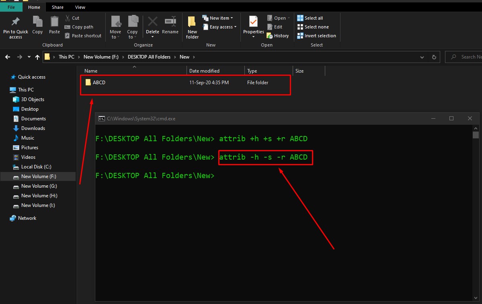Refresh the current folder

[x=434, y=57]
